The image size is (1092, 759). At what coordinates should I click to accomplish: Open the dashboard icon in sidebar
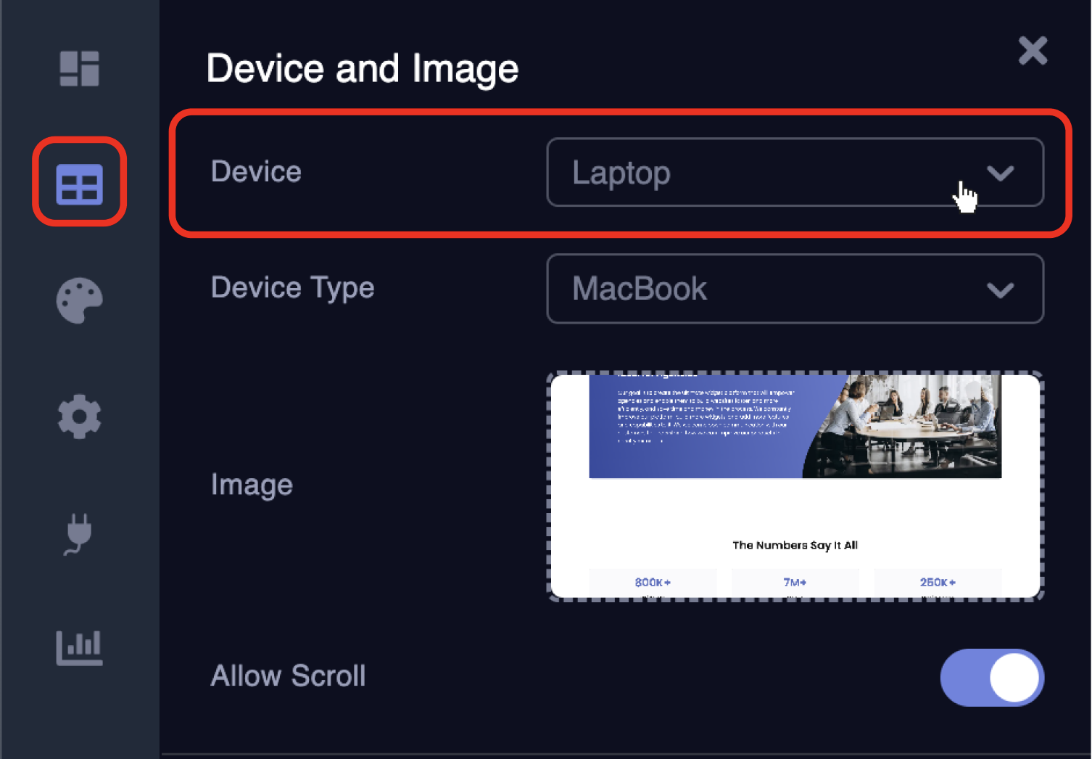click(79, 68)
